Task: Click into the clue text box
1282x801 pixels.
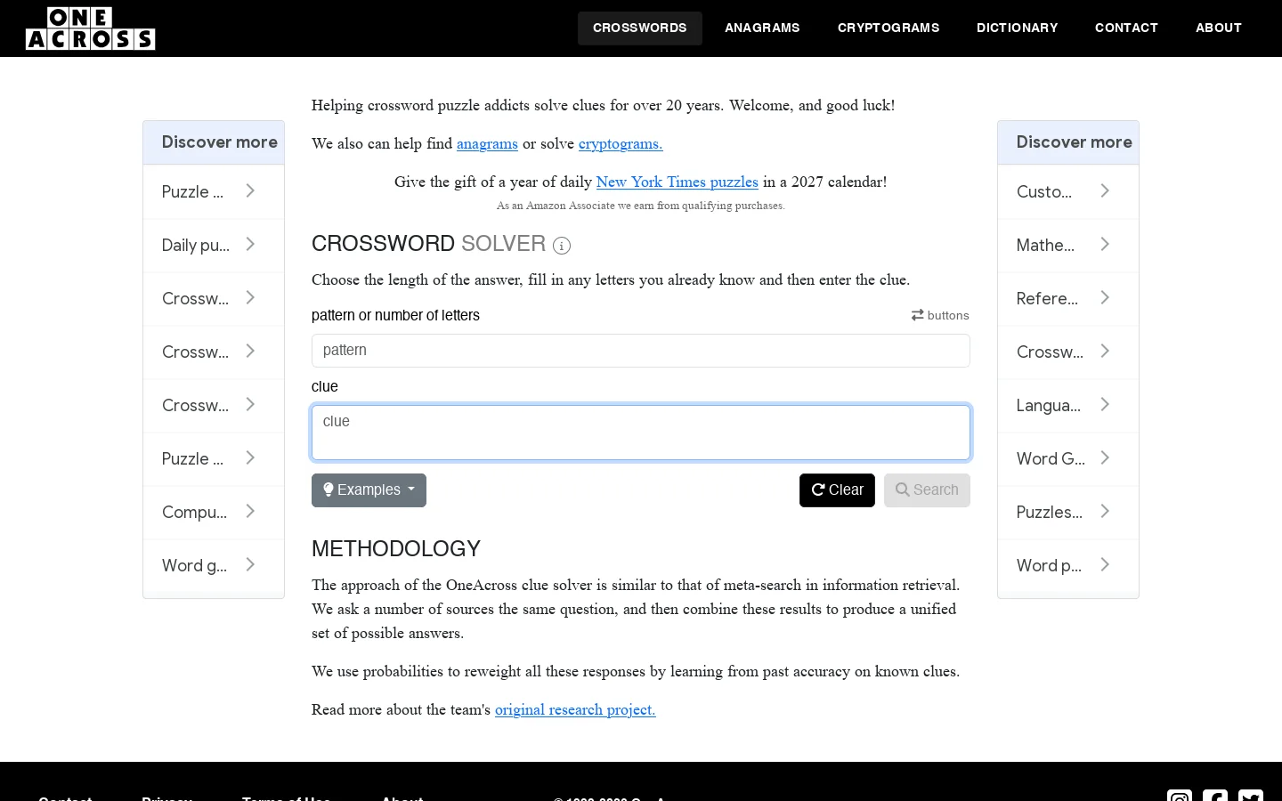Action: pyautogui.click(x=641, y=433)
